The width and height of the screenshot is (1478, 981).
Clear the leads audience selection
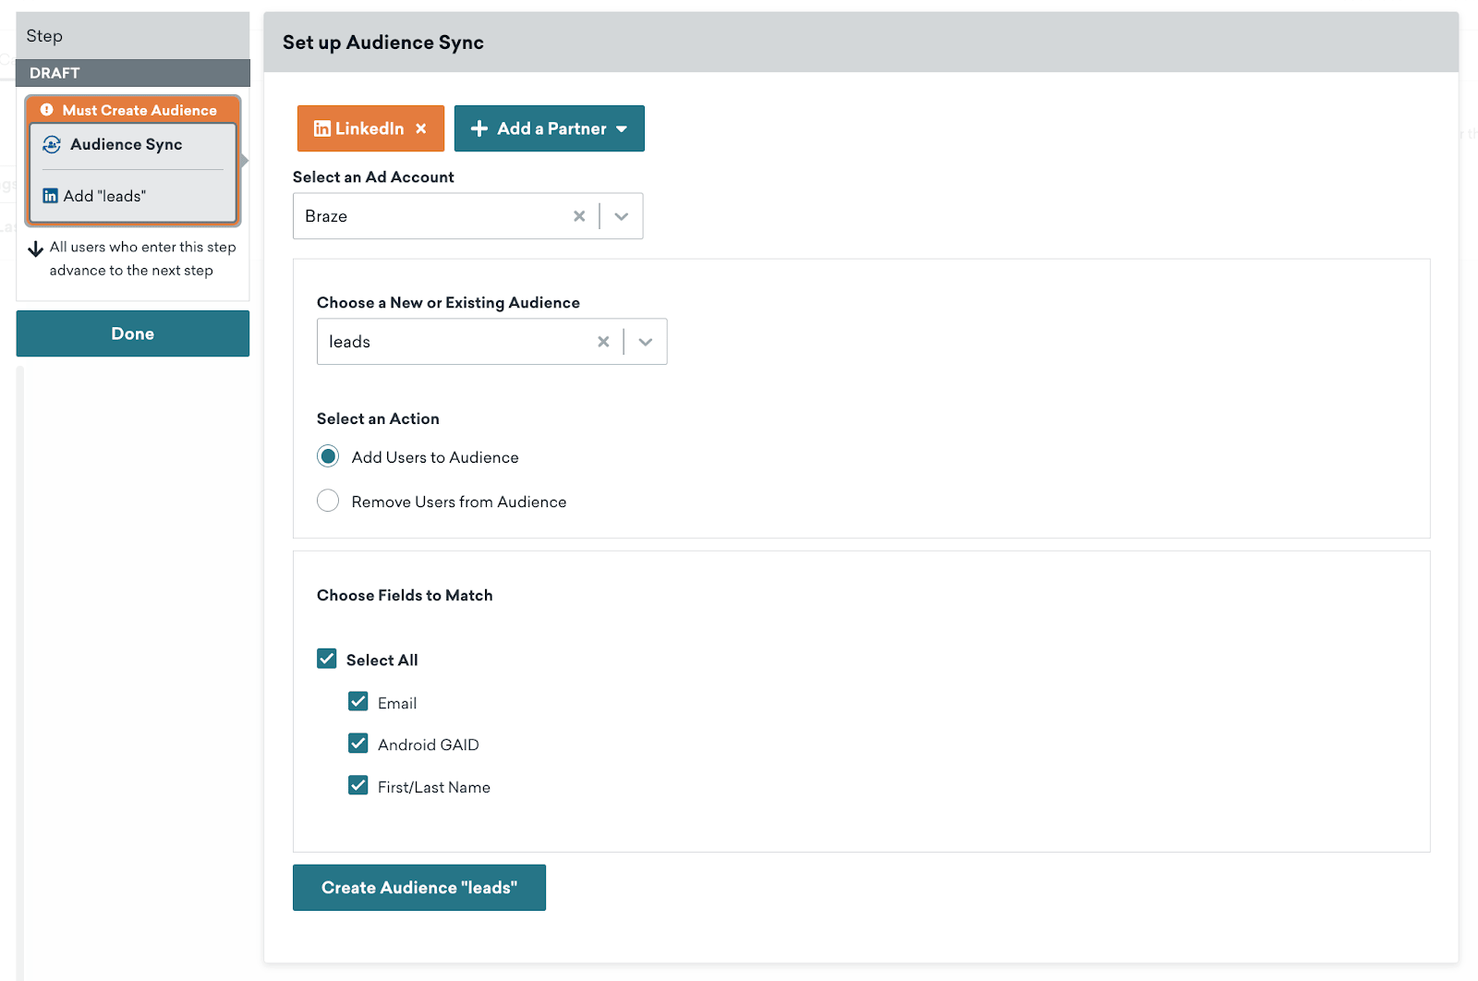pyautogui.click(x=603, y=342)
